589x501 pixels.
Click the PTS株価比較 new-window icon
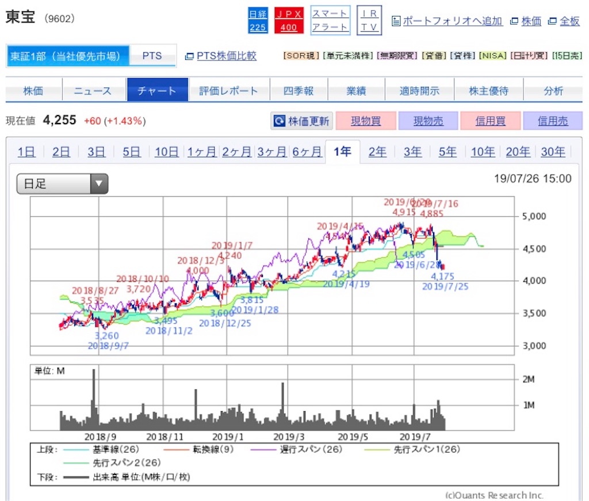[189, 56]
